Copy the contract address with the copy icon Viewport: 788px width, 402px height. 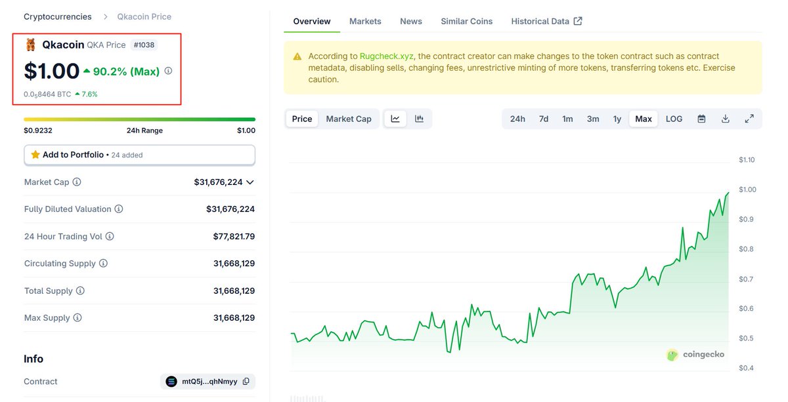[x=246, y=382]
